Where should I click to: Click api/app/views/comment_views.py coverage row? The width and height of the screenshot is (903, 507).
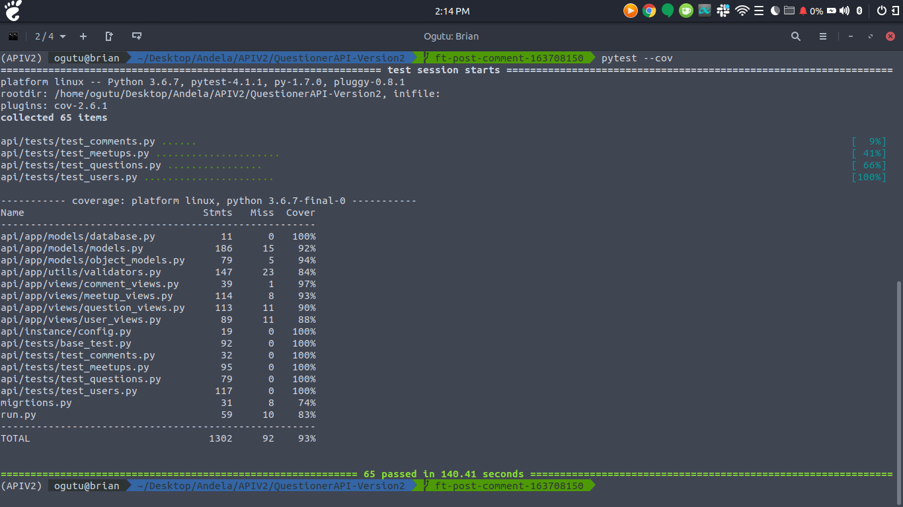158,284
